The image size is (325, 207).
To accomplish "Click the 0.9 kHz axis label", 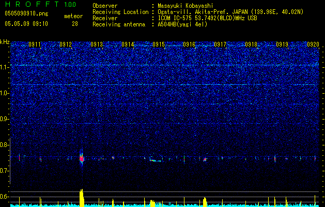I will tap(4, 119).
